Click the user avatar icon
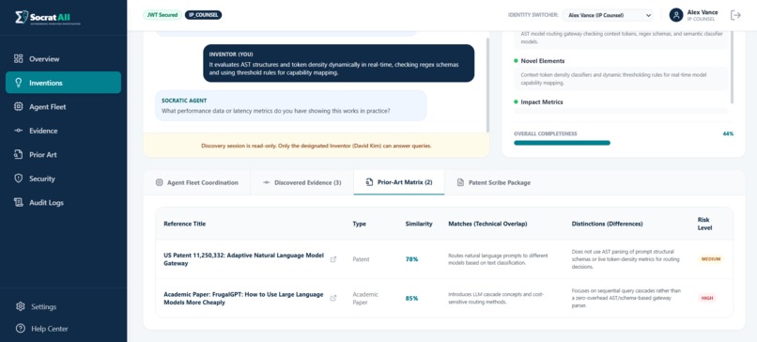 point(676,15)
